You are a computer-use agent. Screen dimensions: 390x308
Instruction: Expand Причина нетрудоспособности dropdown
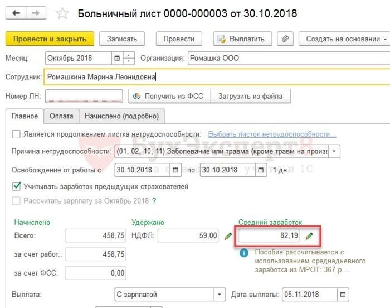334,151
